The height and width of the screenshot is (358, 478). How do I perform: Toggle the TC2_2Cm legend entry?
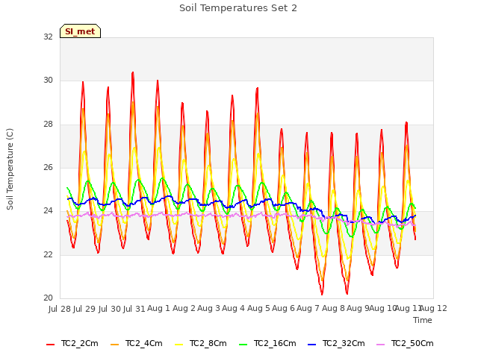(72, 344)
